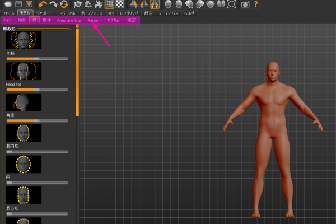Click the Load file icon in toolbar

click(8, 4)
